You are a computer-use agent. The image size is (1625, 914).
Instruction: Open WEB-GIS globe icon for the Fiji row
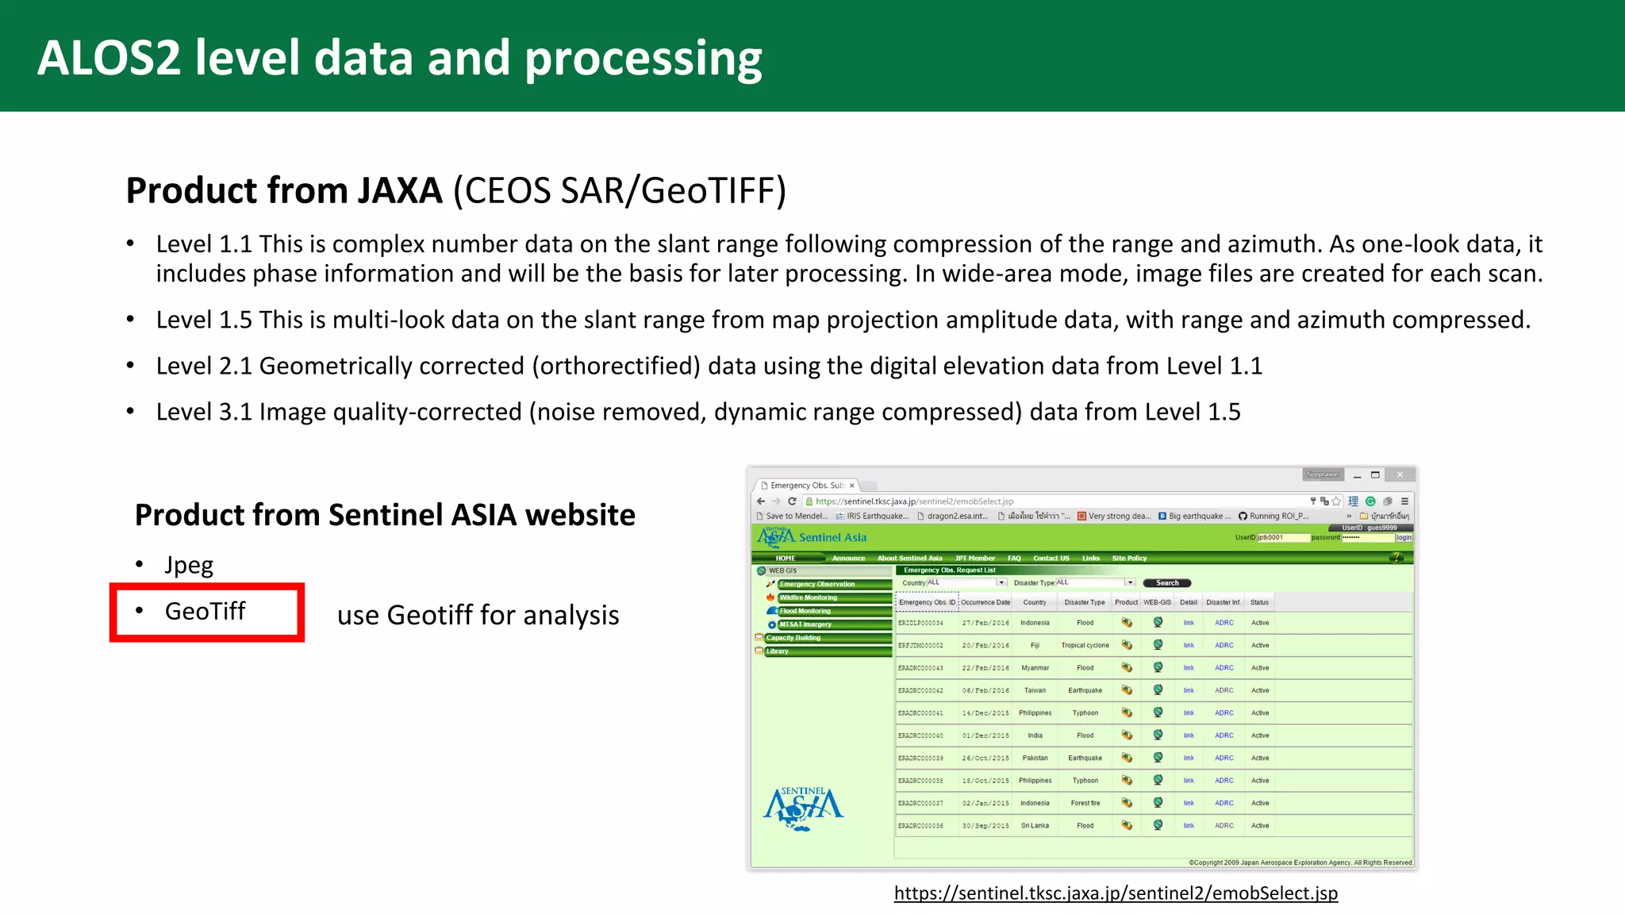1158,645
